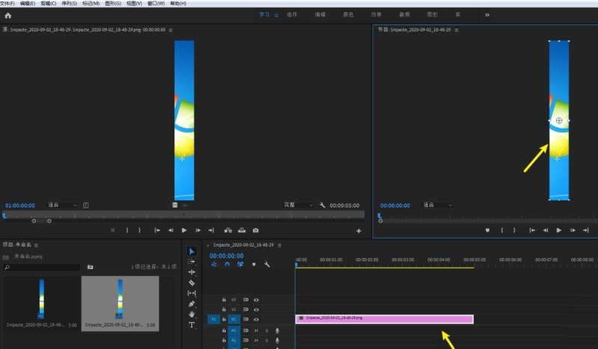Toggle V1 track eye visibility

coord(256,319)
